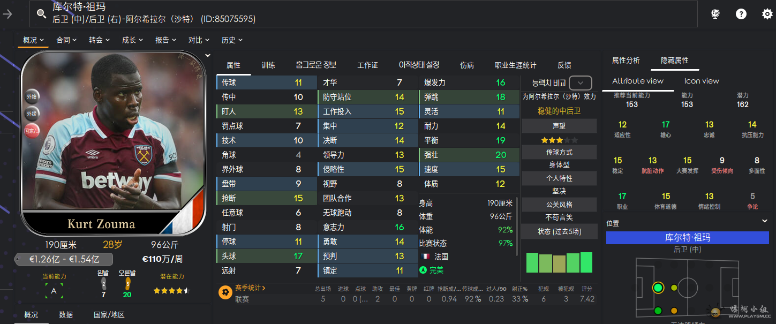Click the red 国家 badge on photo
776x324 pixels.
[x=31, y=130]
